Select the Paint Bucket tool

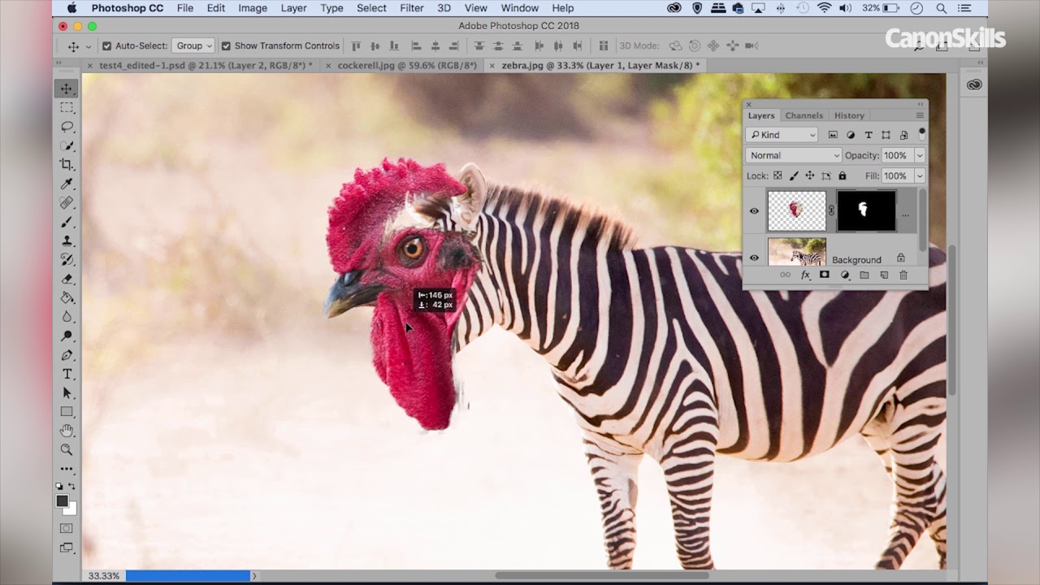[x=67, y=298]
